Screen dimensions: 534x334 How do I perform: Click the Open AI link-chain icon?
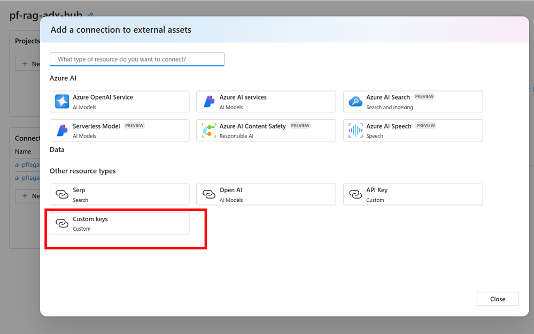tap(209, 194)
